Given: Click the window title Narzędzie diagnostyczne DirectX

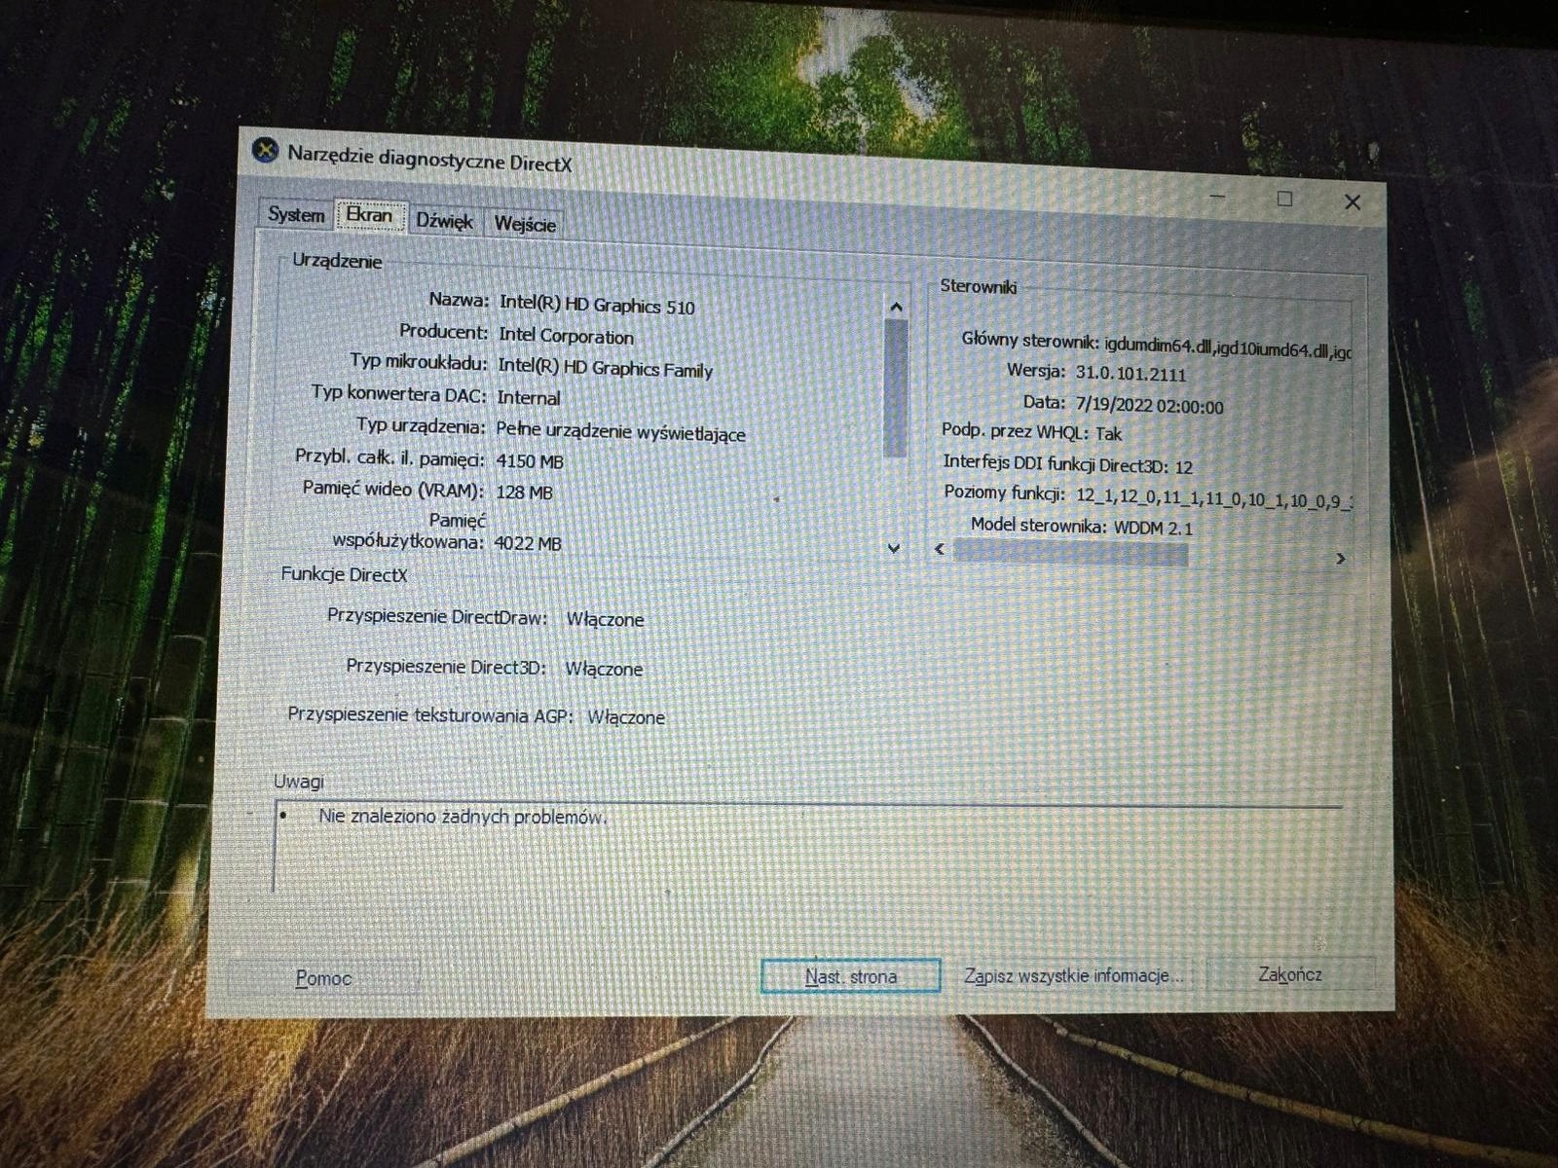Looking at the screenshot, I should [x=429, y=159].
